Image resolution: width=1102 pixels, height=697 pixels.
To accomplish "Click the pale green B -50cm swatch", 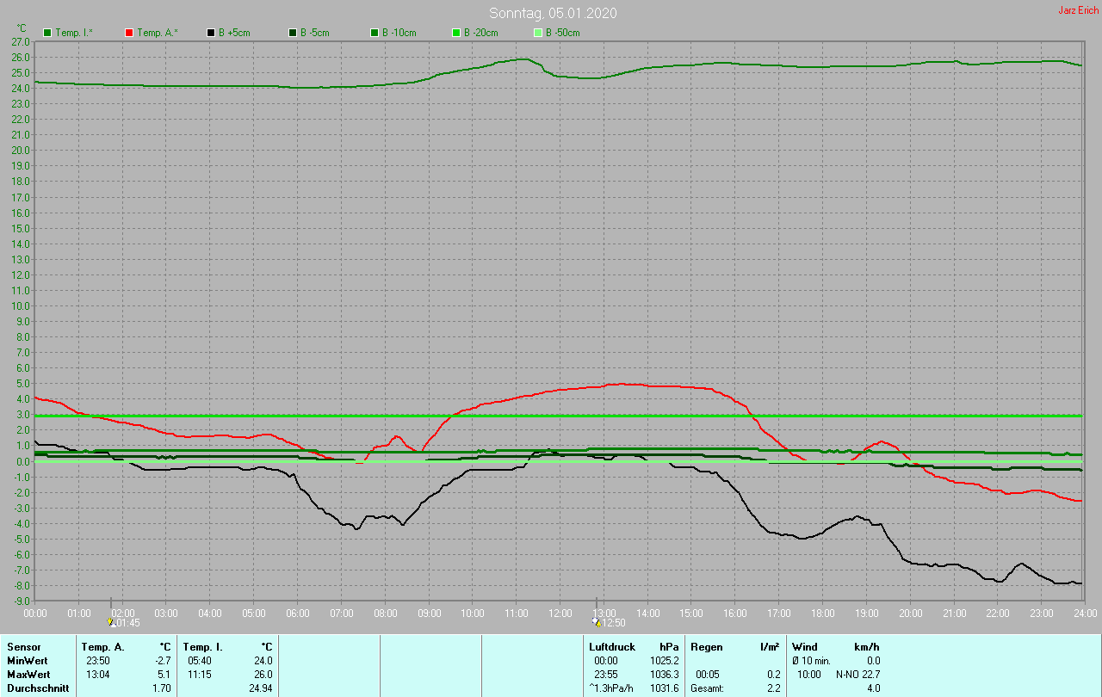I will tap(538, 33).
